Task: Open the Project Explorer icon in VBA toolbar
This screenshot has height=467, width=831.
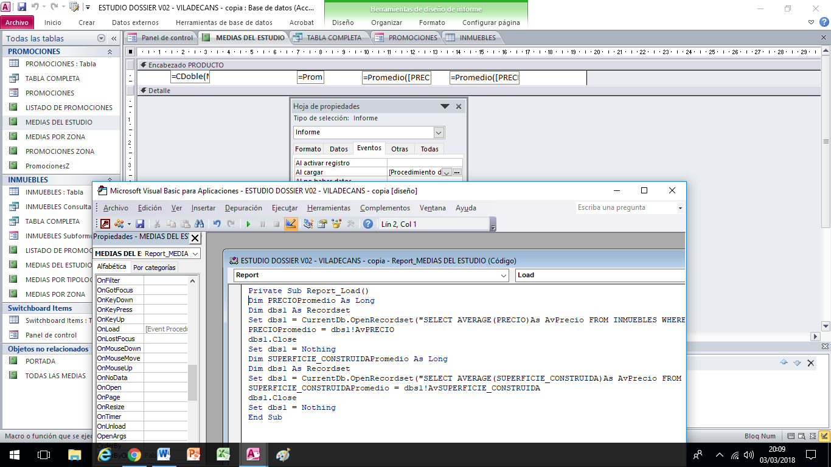Action: tap(308, 224)
